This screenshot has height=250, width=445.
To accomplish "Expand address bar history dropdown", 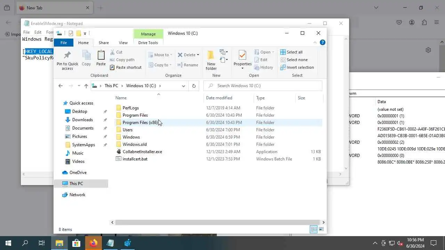I will [184, 86].
